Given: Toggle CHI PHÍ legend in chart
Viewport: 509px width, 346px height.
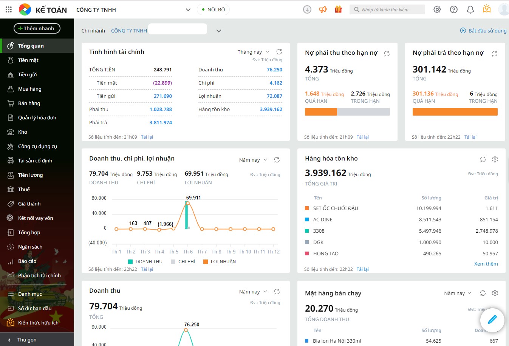Looking at the screenshot, I should click(x=183, y=261).
